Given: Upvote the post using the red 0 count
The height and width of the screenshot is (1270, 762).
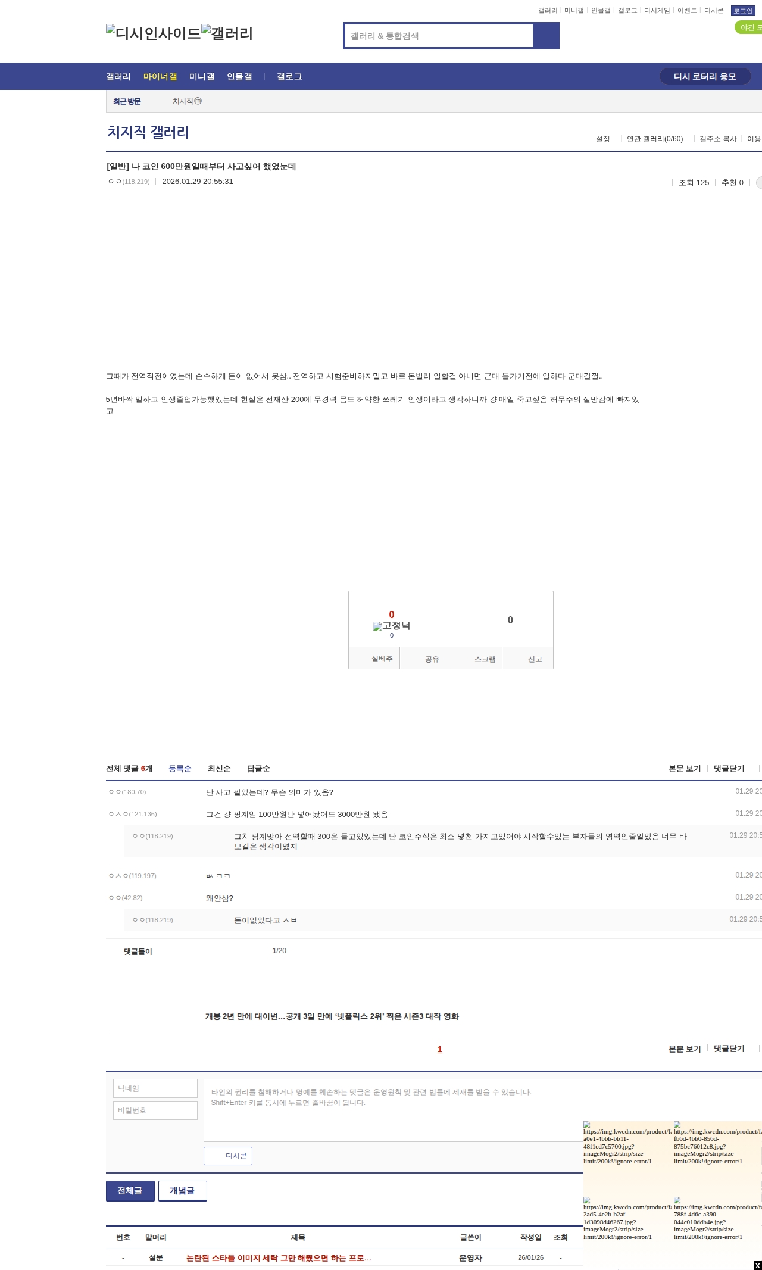Looking at the screenshot, I should coord(391,614).
